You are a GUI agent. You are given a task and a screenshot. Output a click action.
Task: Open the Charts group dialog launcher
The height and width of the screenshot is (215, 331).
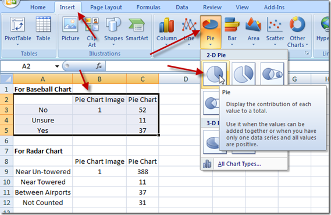coord(307,53)
